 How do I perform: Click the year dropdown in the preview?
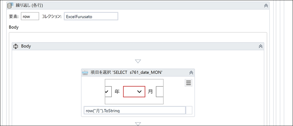(108, 91)
